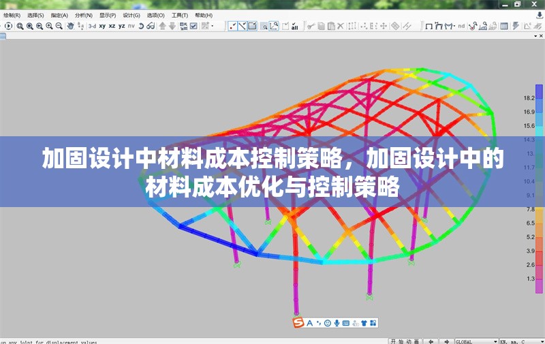Open the 帮助(H) menu
Viewport: 545px width, 344px height.
point(204,15)
